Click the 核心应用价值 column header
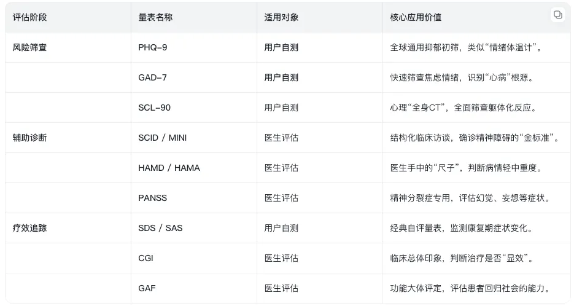The width and height of the screenshot is (574, 306). 416,17
